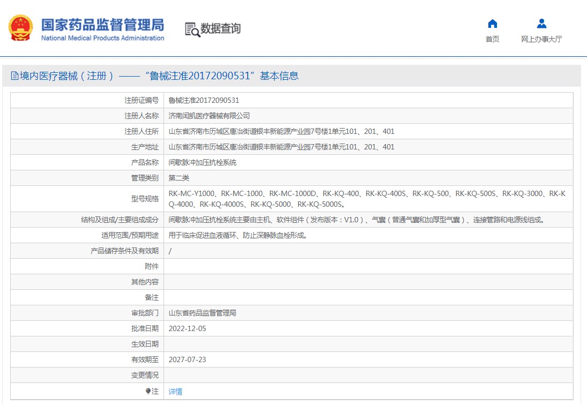The width and height of the screenshot is (587, 405).
Task: Click 第二类 management category value
Action: click(x=179, y=178)
